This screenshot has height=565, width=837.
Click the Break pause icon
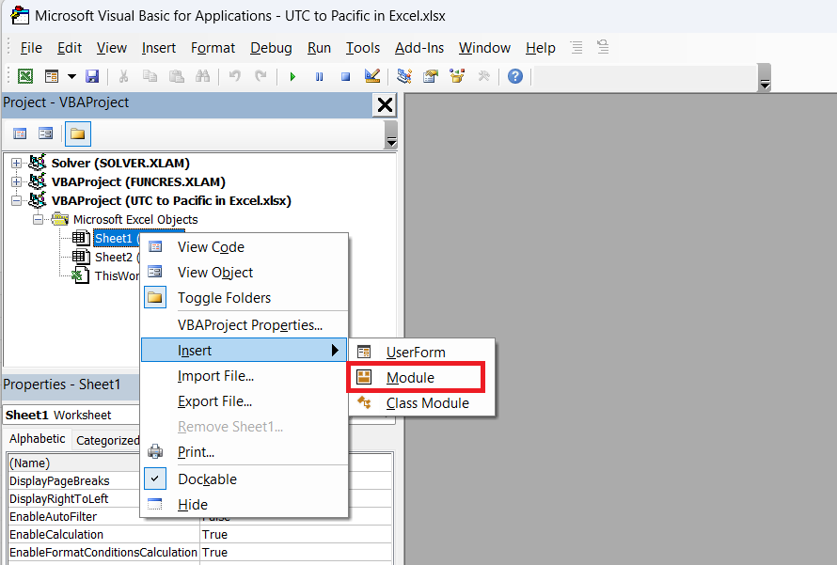pyautogui.click(x=319, y=76)
